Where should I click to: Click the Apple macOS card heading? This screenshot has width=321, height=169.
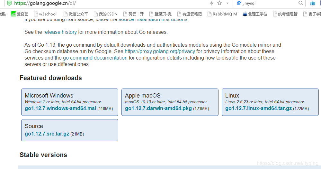pos(143,96)
